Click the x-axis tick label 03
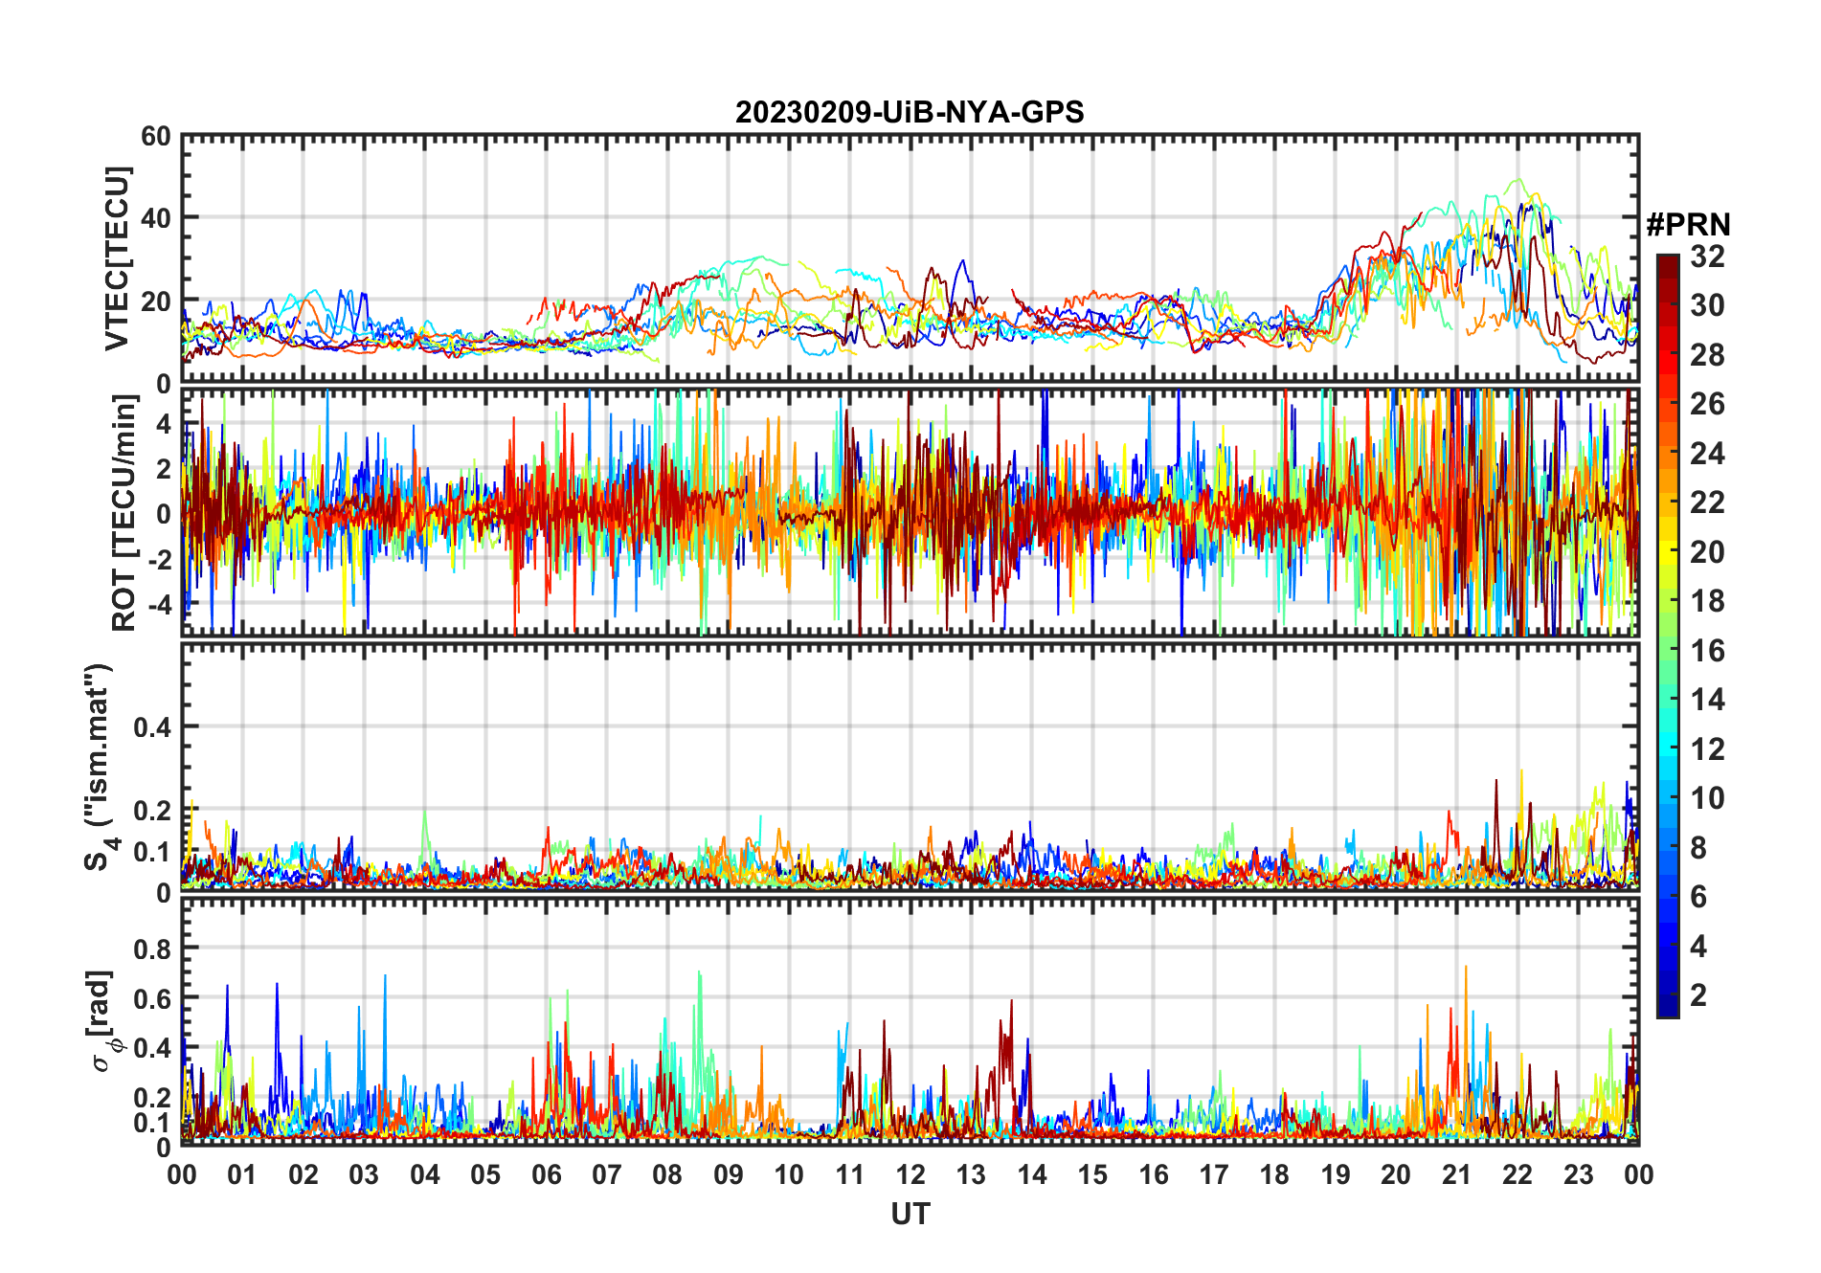Viewport: 1821px width, 1273px height. [x=364, y=1175]
